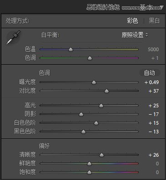Click the 饱和度 slider handle
166x180 pixels.
coord(90,172)
